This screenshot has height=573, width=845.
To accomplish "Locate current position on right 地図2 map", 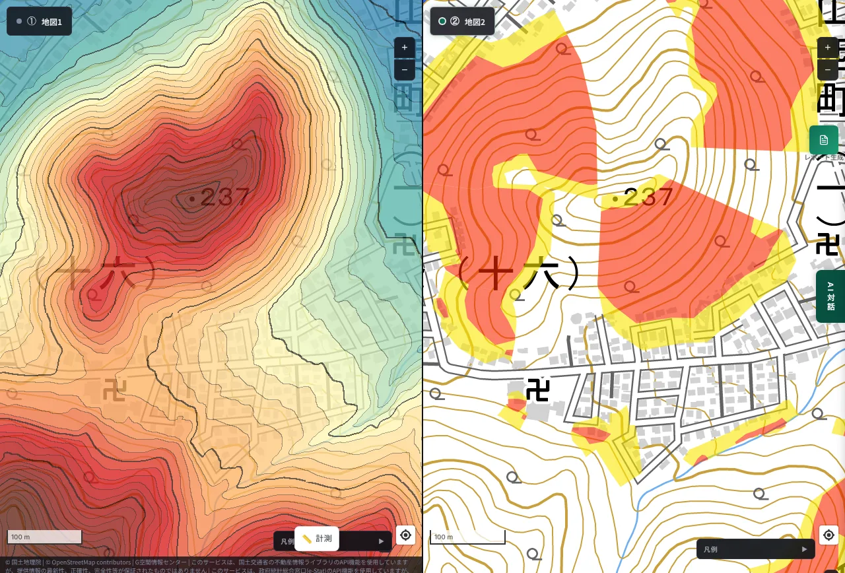I will point(828,535).
